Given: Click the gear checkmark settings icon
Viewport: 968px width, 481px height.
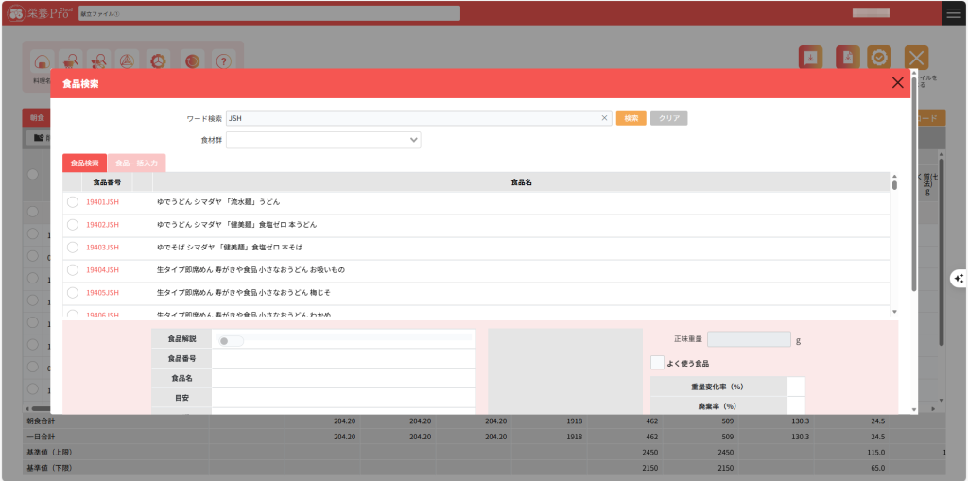Looking at the screenshot, I should (879, 58).
